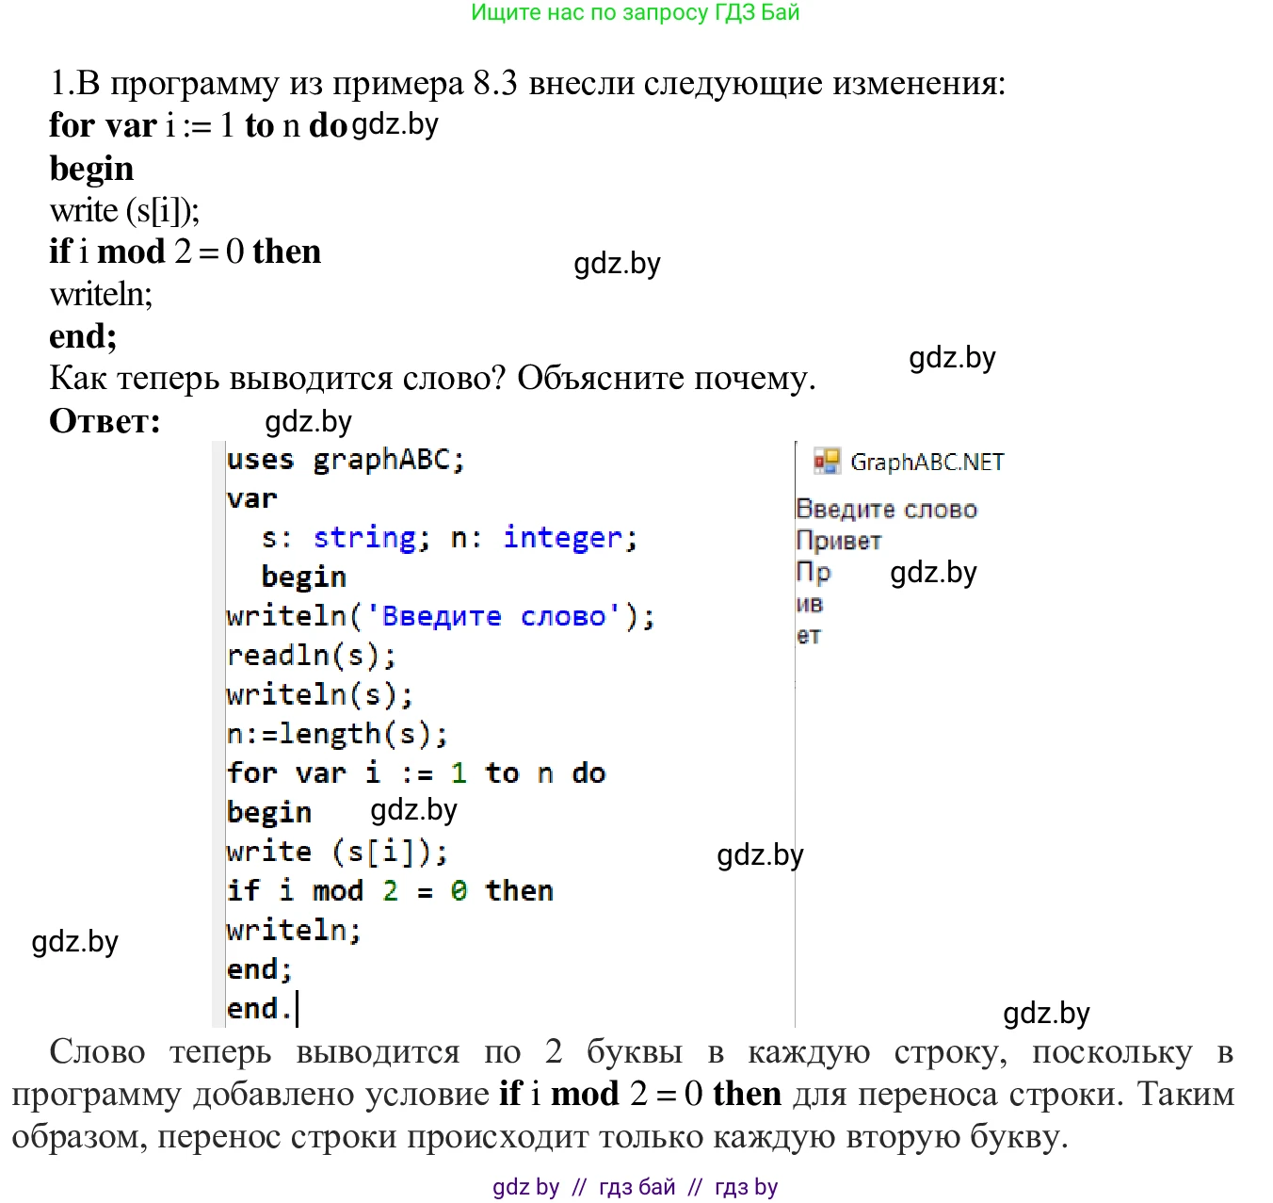Click code line 'uses graphABC;'
1273x1203 pixels.
pos(346,460)
